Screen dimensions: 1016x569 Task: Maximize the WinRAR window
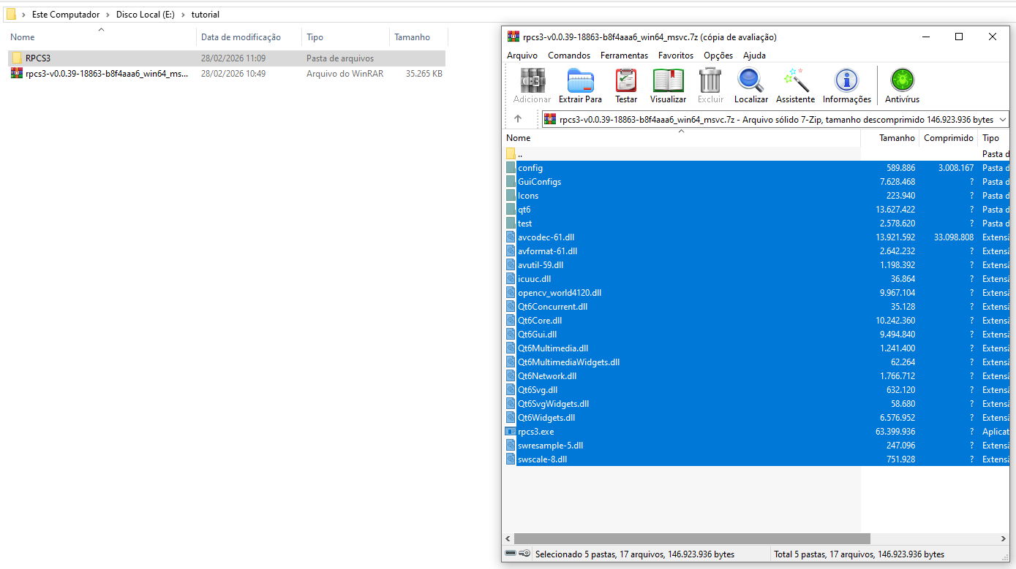[x=959, y=37]
